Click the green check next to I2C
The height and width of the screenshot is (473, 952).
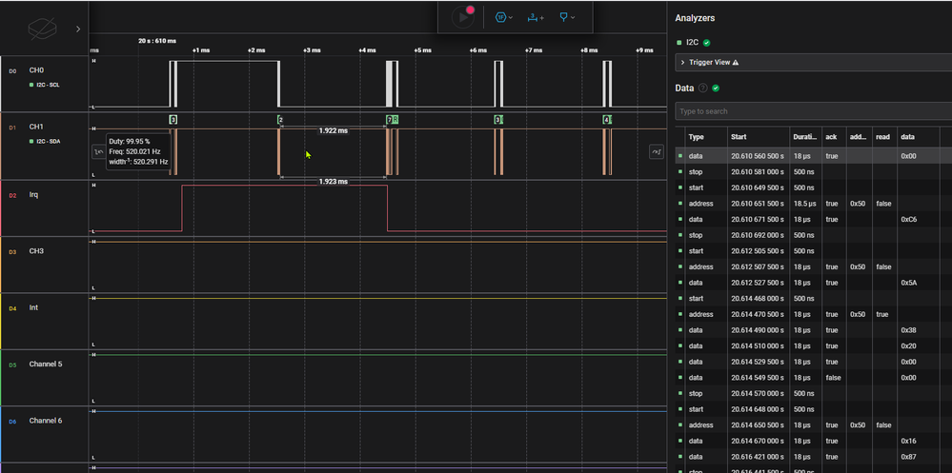click(707, 43)
